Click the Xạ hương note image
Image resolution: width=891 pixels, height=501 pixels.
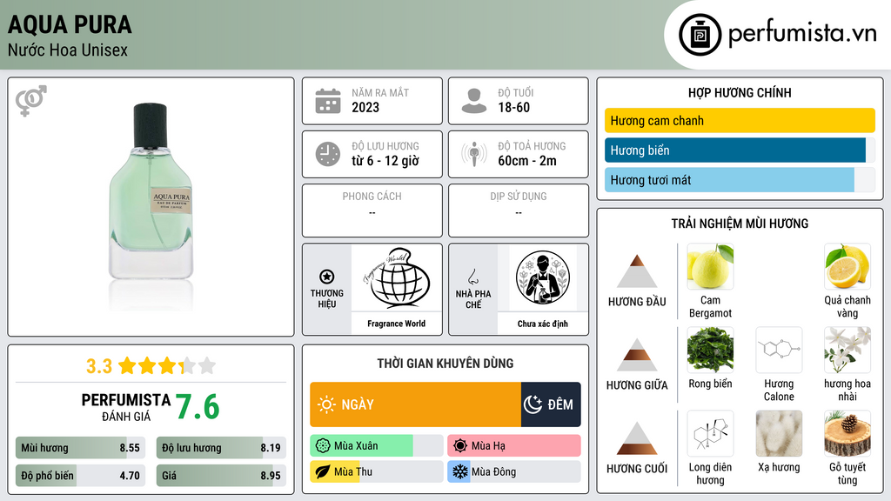779,433
